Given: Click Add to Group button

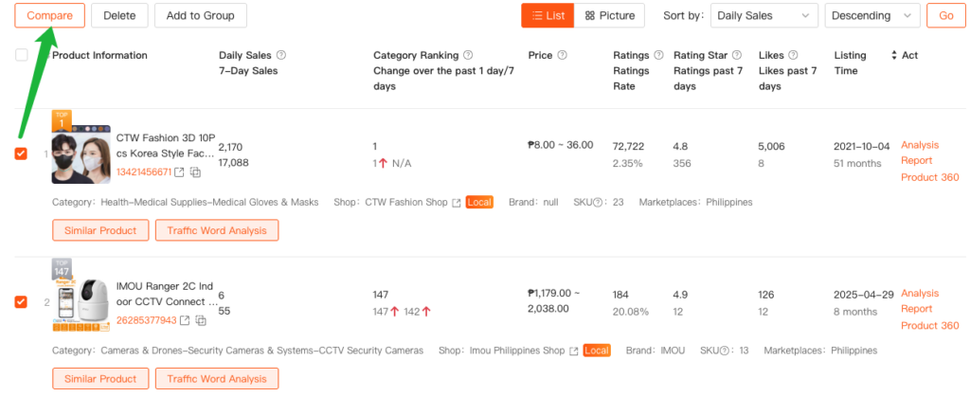Looking at the screenshot, I should 200,15.
